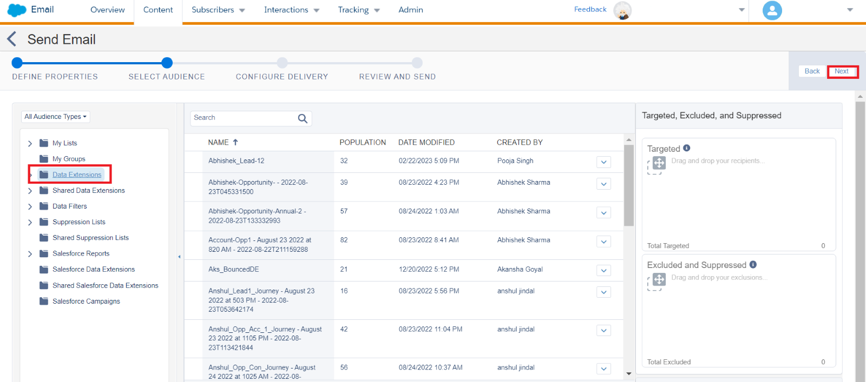This screenshot has height=382, width=866.
Task: Click the Salesforce cloud logo icon
Action: (17, 10)
